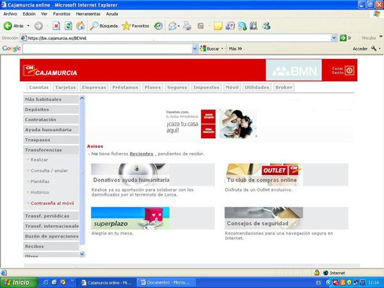The image size is (384, 288).
Task: Launch the Skype toolbar icon
Action: pyautogui.click(x=242, y=26)
